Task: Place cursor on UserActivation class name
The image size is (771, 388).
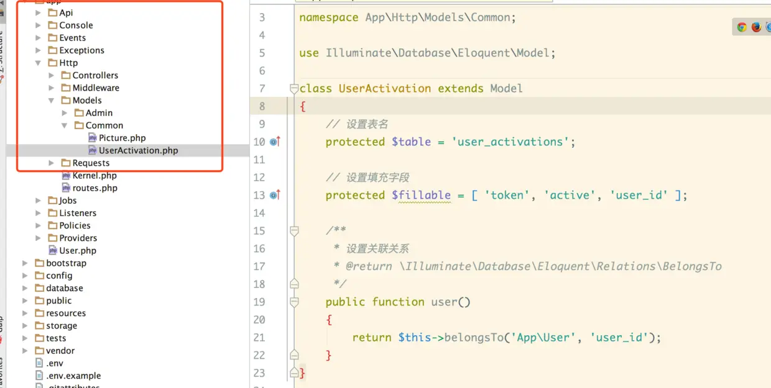Action: coord(385,88)
